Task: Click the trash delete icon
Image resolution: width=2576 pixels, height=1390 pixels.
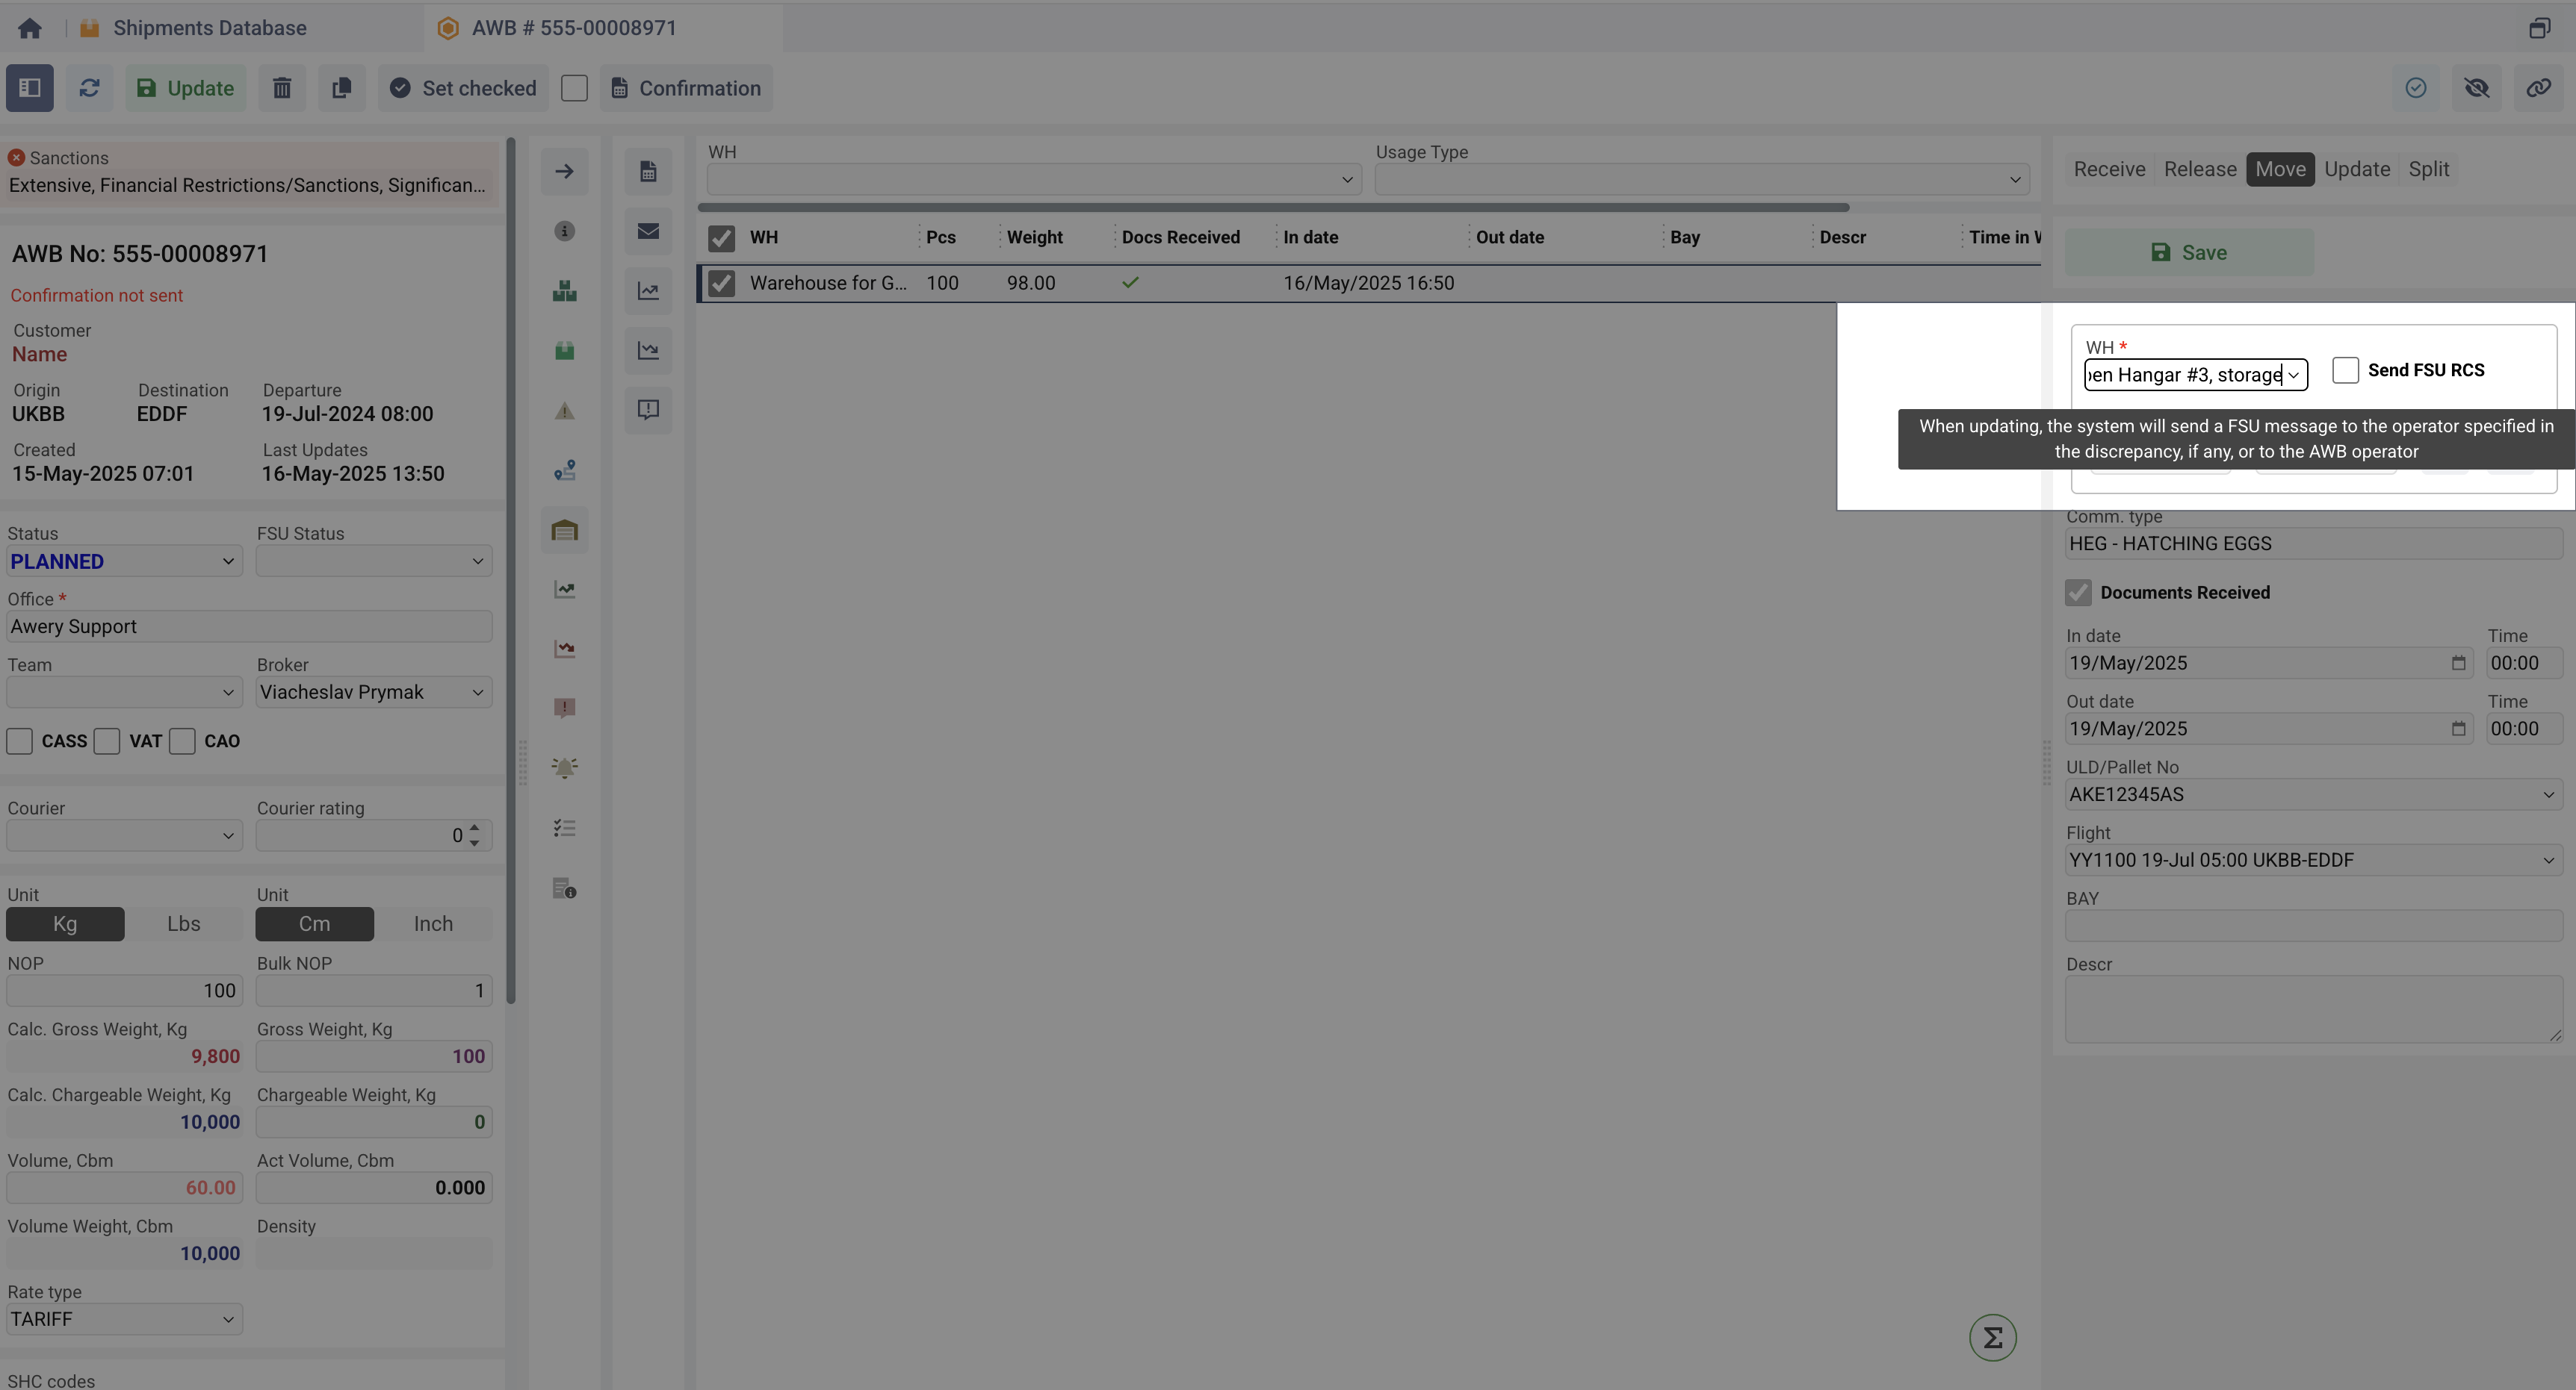Action: [282, 88]
